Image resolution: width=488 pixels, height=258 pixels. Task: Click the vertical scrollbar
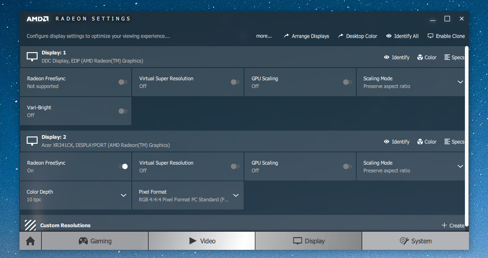(467, 136)
